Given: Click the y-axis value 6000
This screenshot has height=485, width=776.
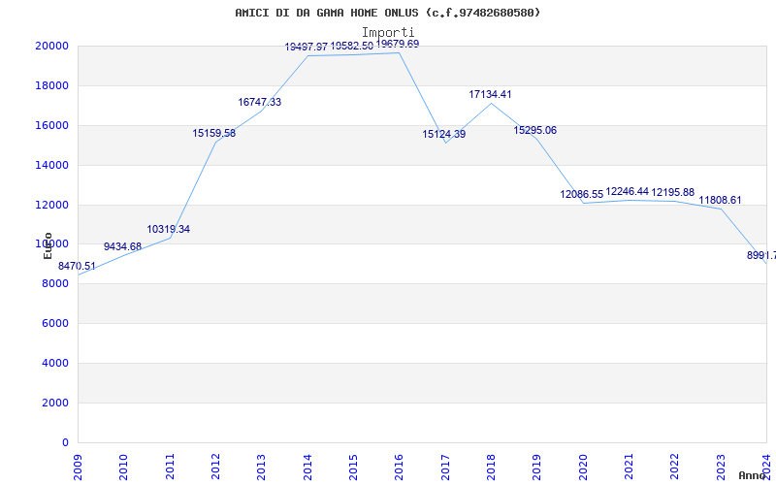Looking at the screenshot, I should 55,323.
